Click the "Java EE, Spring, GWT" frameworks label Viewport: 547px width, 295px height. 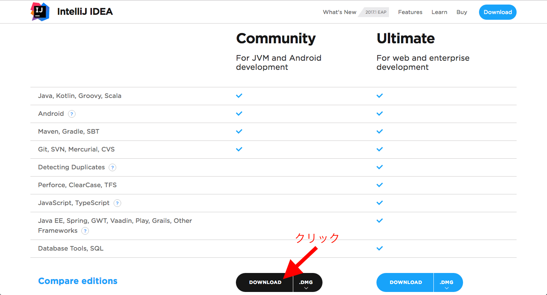click(x=115, y=226)
